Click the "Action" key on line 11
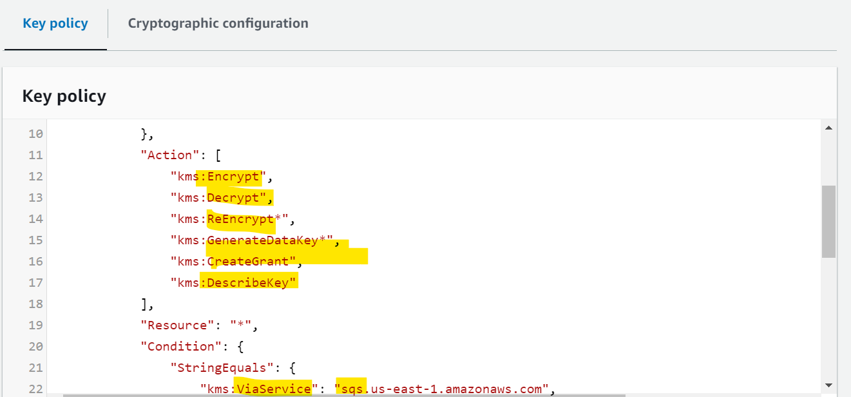Image resolution: width=851 pixels, height=397 pixels. tap(169, 155)
